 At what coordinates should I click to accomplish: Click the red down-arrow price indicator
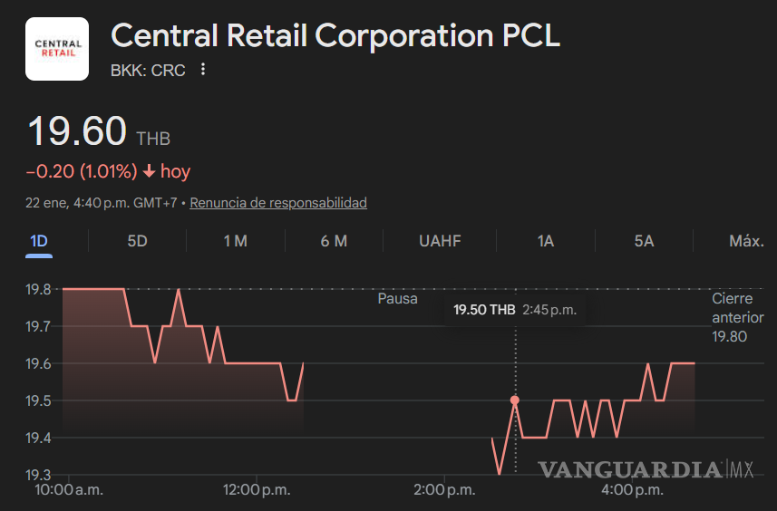point(150,171)
